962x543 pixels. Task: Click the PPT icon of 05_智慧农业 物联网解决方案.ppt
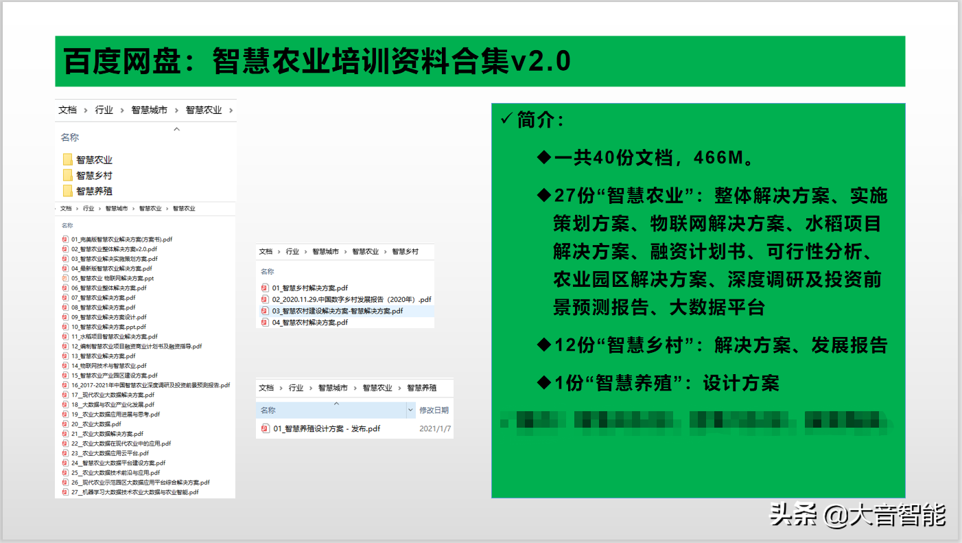pyautogui.click(x=65, y=279)
